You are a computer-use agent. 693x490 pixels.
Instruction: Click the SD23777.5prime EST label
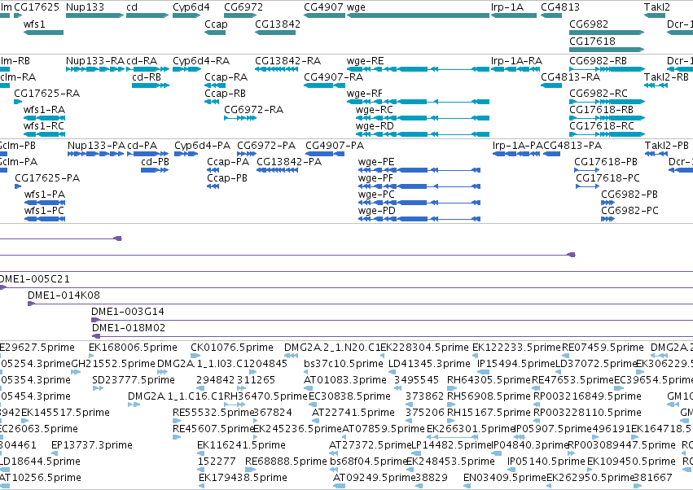tap(134, 380)
